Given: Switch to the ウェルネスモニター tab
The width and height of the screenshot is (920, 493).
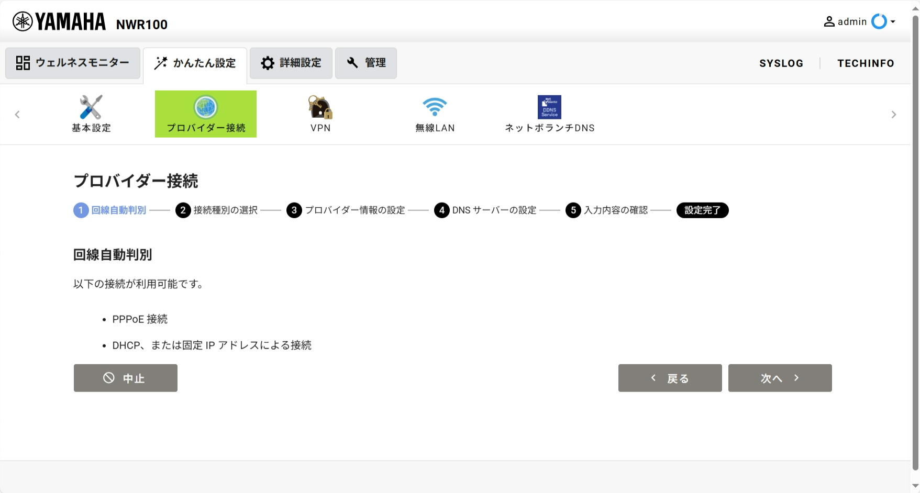Looking at the screenshot, I should (73, 63).
